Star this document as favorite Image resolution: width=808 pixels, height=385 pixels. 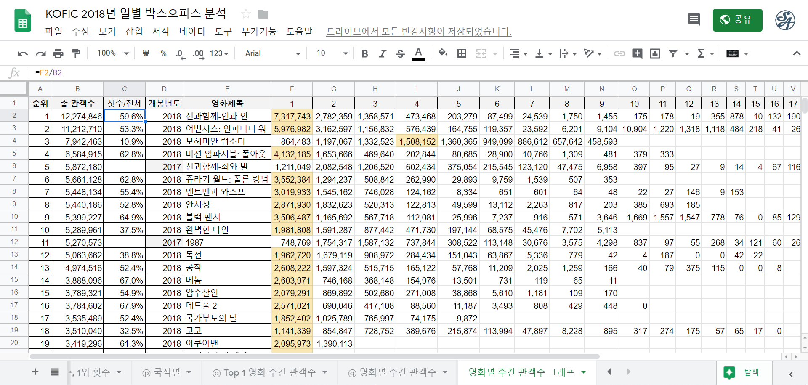pyautogui.click(x=246, y=14)
